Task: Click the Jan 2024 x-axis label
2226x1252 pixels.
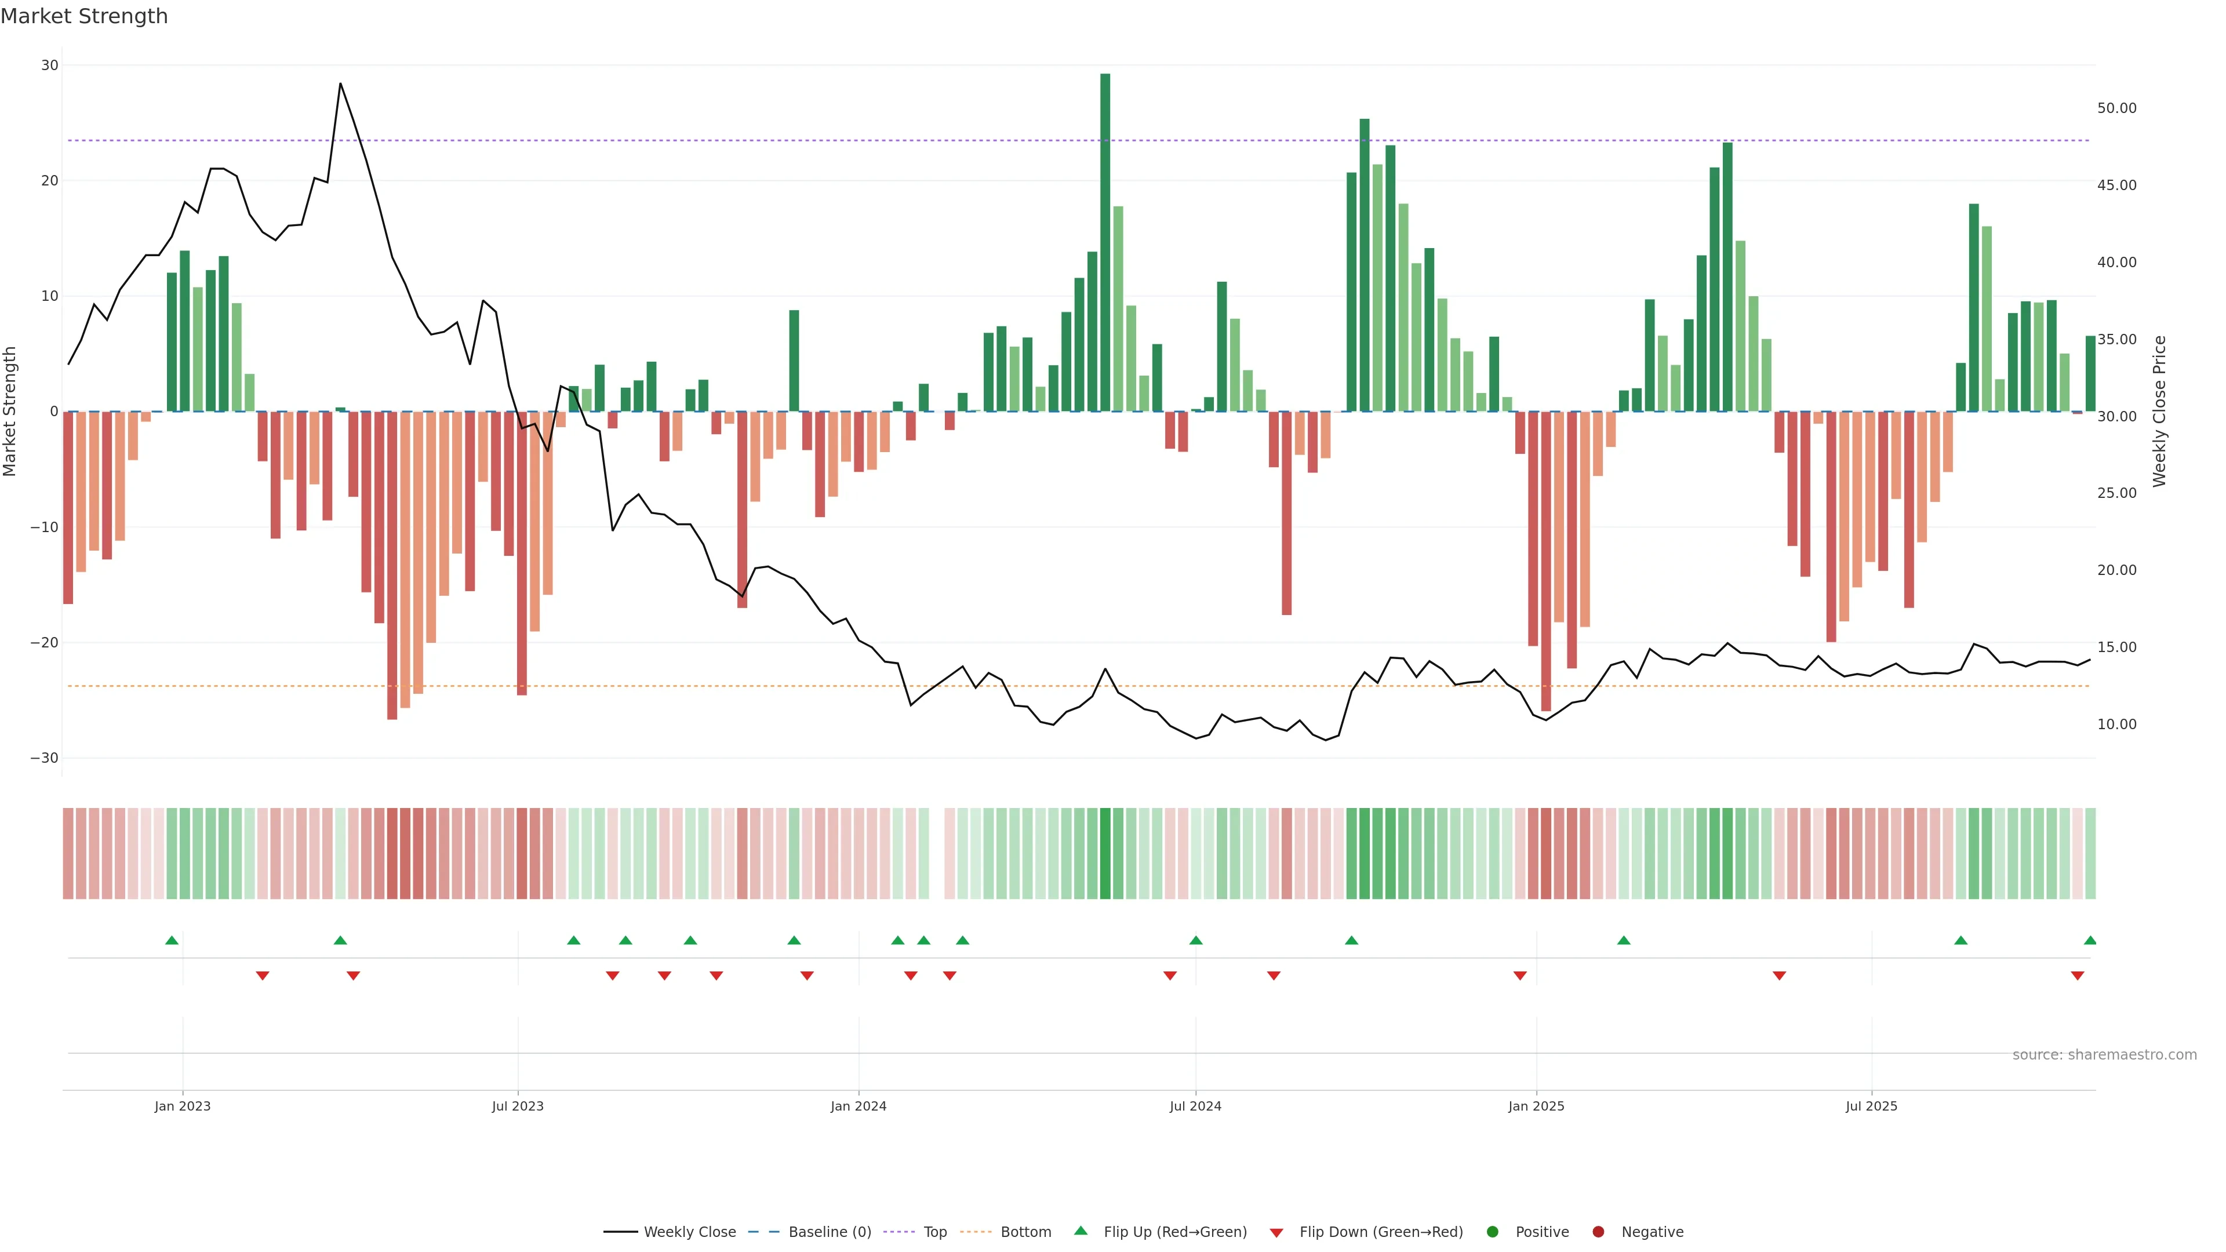Action: pos(858,1106)
